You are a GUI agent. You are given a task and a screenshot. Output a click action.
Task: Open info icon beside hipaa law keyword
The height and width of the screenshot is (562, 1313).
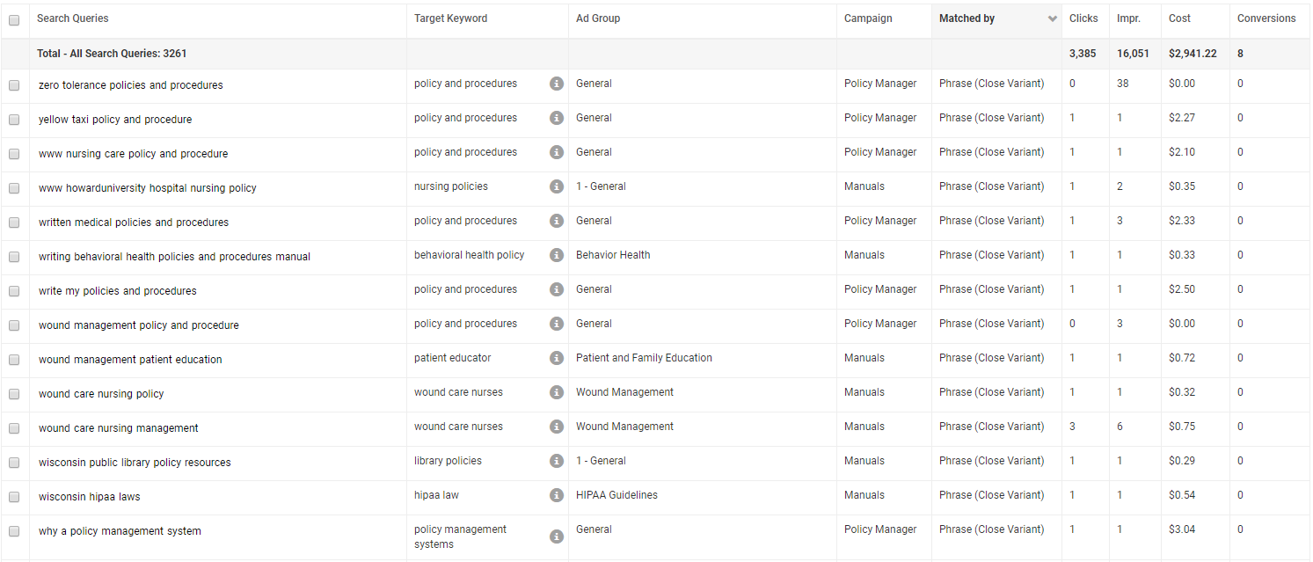pos(557,495)
